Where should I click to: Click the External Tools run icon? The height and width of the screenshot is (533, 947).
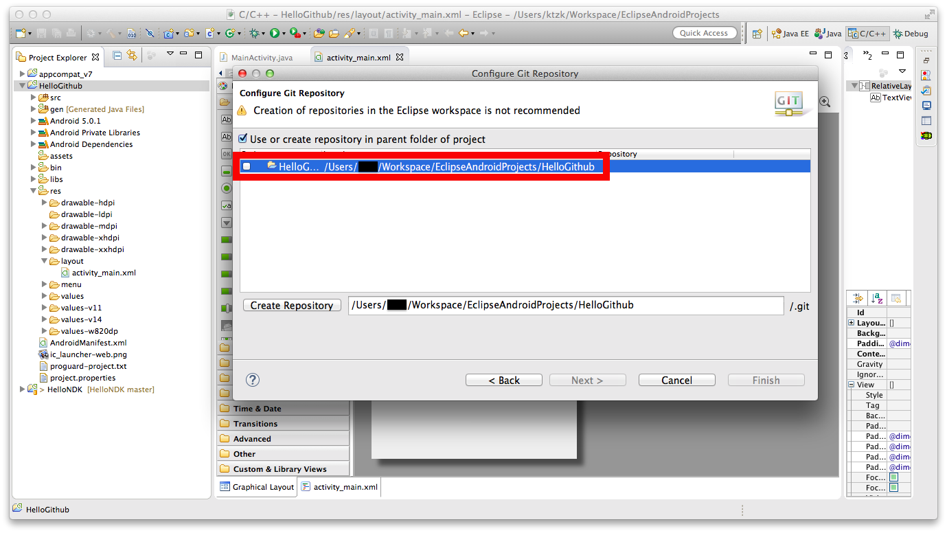[x=294, y=33]
